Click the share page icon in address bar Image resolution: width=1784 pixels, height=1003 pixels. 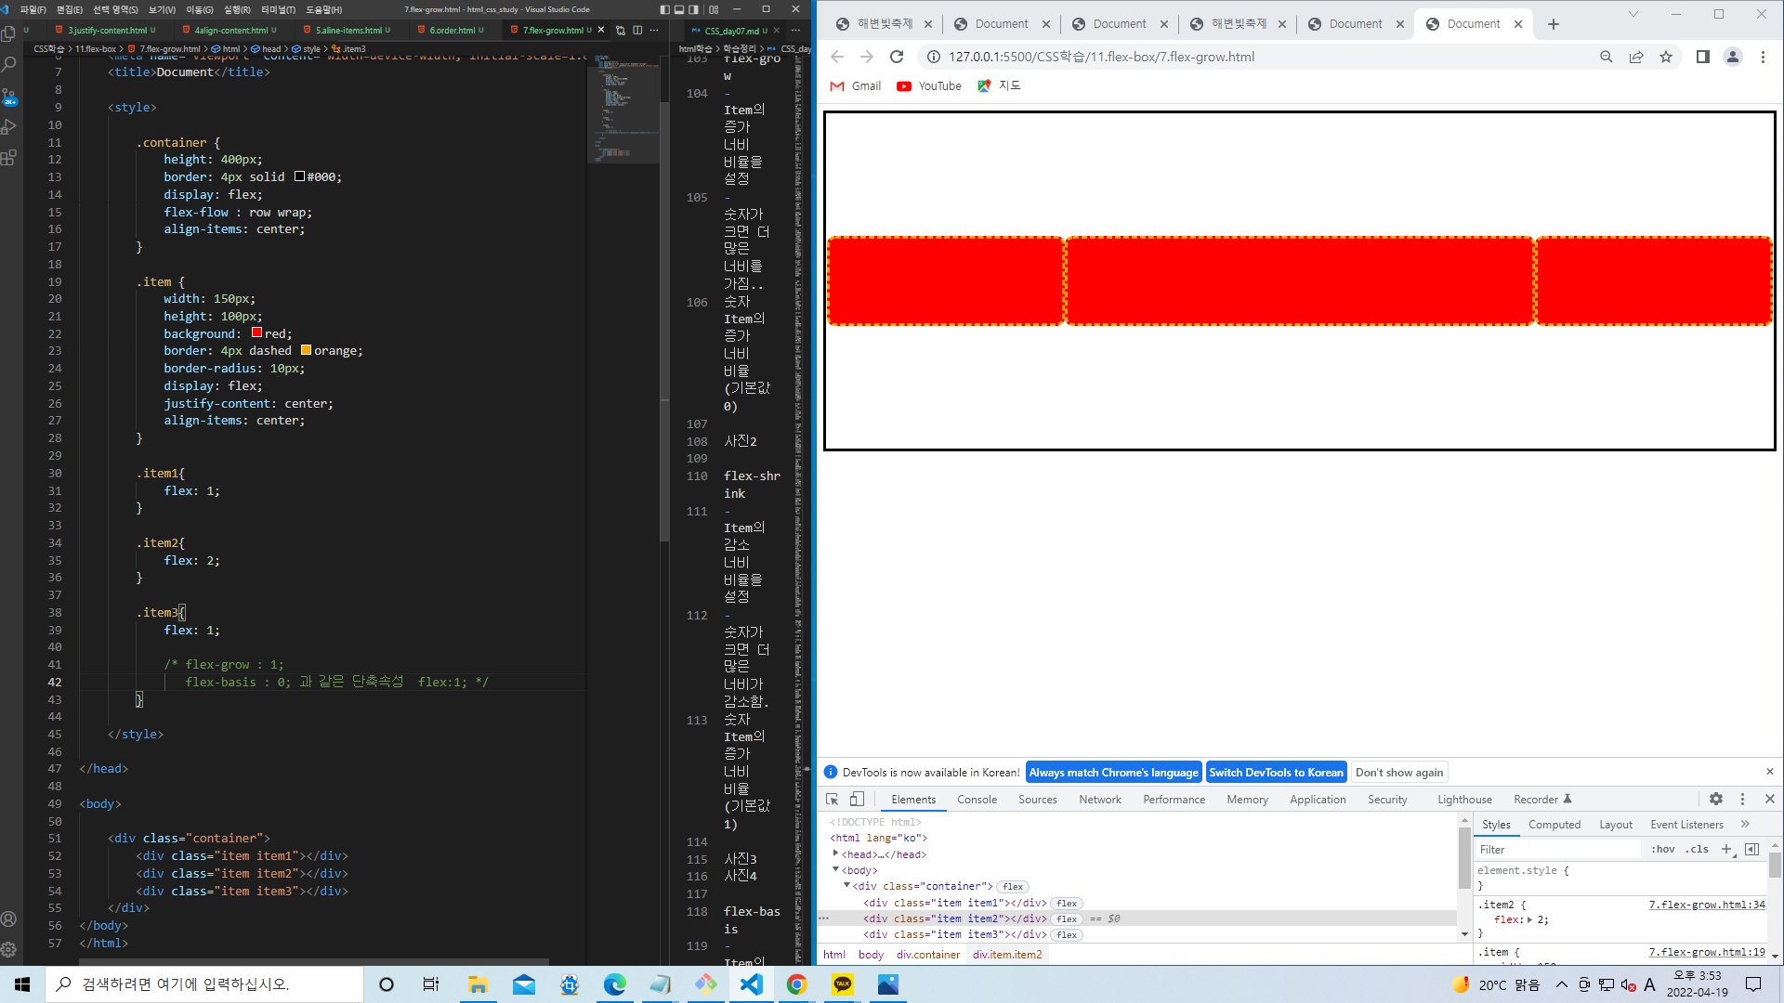pos(1636,57)
